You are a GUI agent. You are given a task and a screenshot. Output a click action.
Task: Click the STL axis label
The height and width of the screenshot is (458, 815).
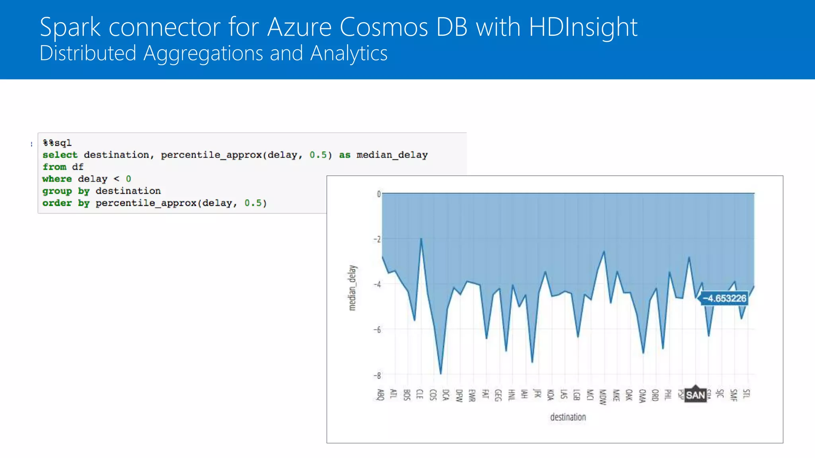[x=747, y=394]
